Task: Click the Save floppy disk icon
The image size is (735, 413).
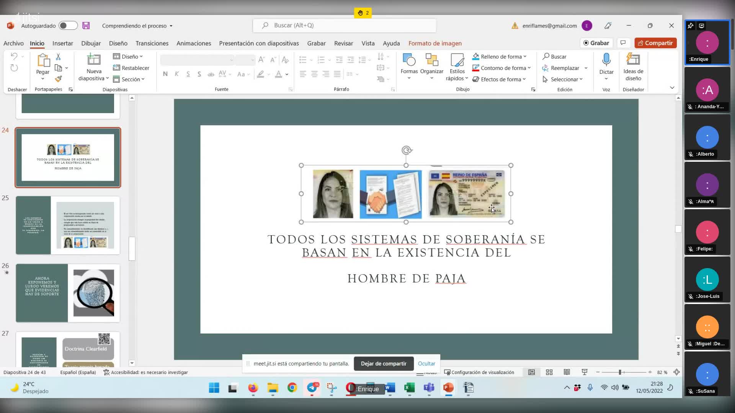Action: (x=86, y=26)
